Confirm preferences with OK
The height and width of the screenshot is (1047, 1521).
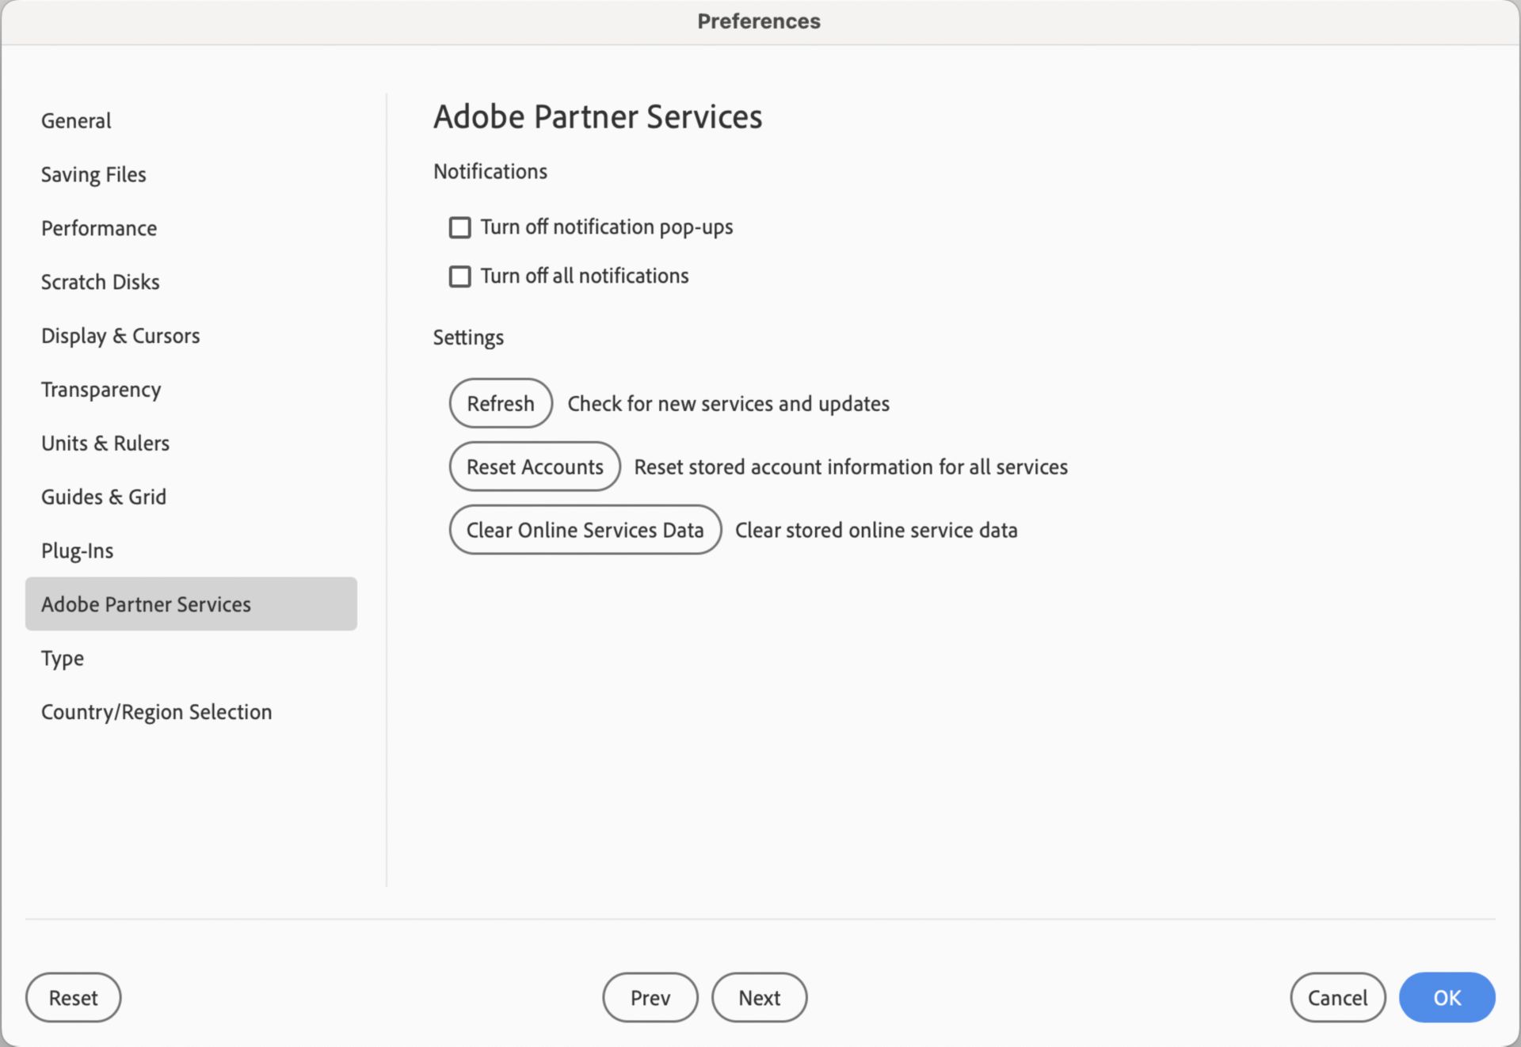1447,998
